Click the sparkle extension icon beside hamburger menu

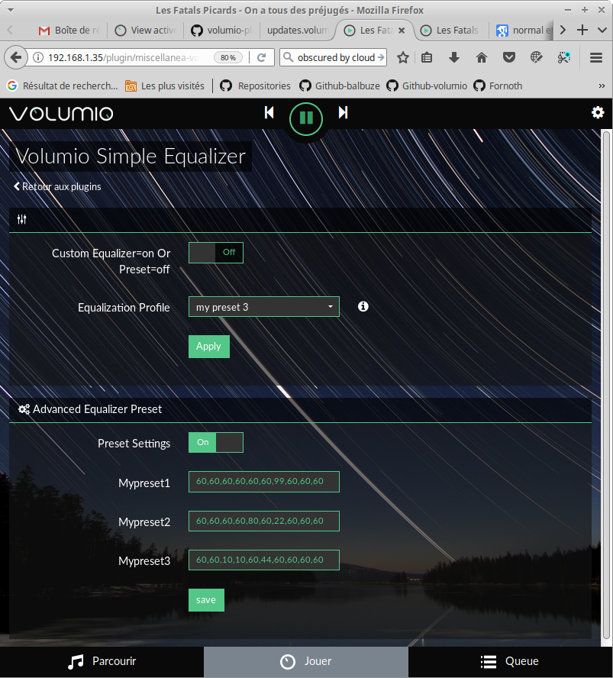pyautogui.click(x=564, y=57)
